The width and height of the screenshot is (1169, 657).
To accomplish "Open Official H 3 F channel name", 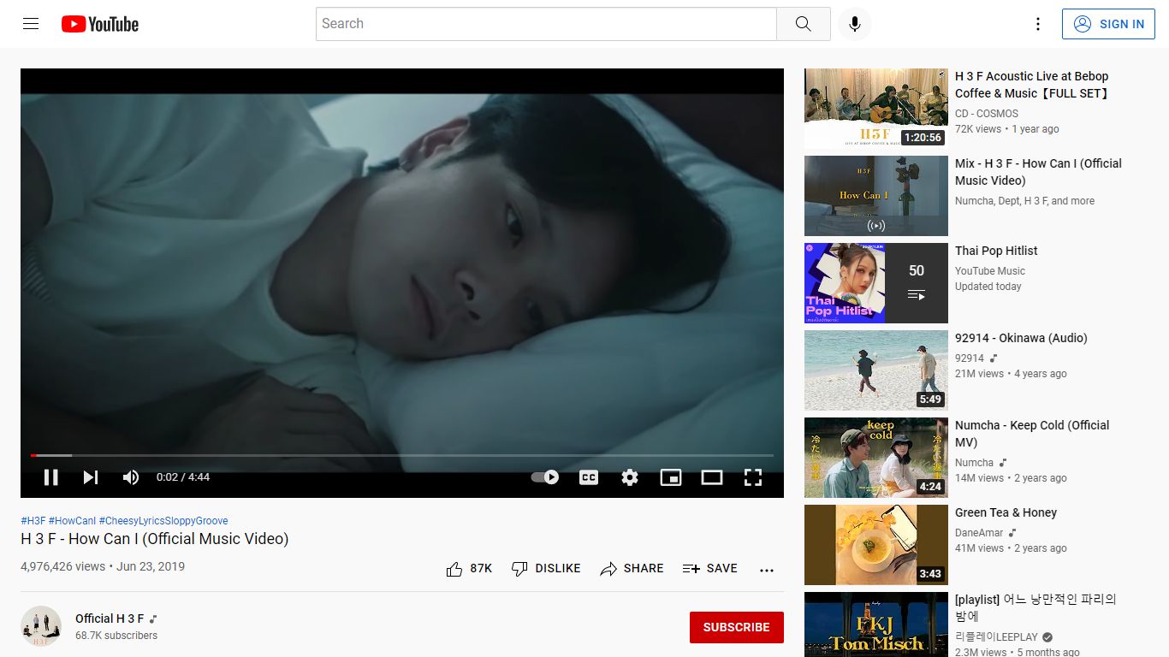I will point(110,619).
